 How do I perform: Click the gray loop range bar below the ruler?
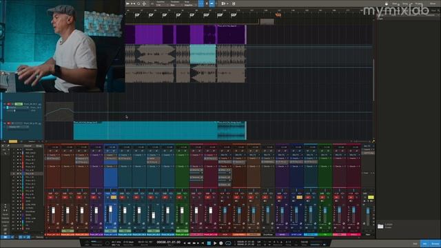(x=267, y=21)
